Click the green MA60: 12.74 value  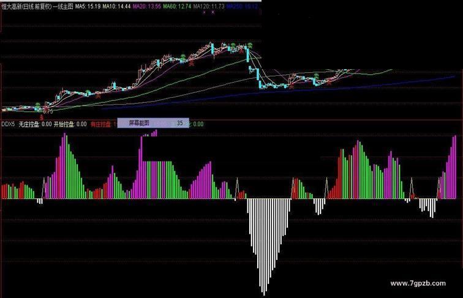[177, 7]
